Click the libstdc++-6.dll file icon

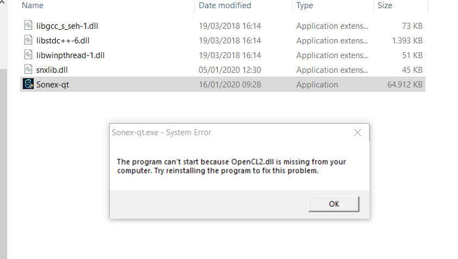click(28, 40)
